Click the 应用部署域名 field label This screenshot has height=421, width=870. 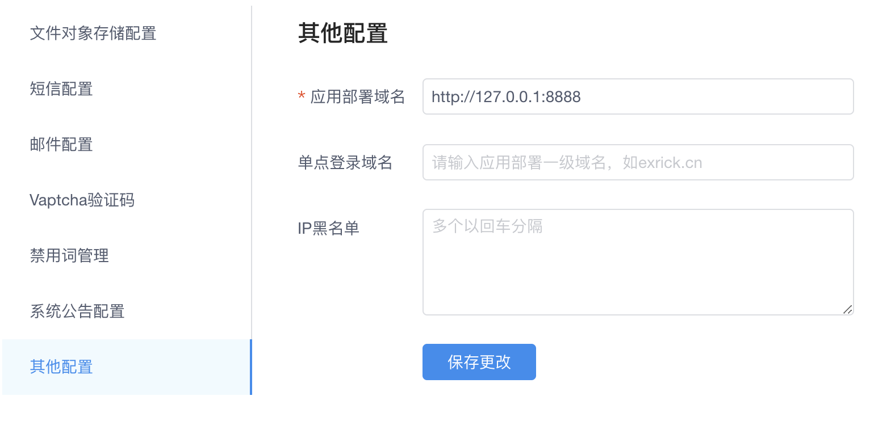[x=358, y=97]
